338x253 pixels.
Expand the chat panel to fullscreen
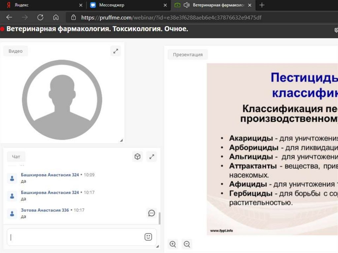coord(152,157)
